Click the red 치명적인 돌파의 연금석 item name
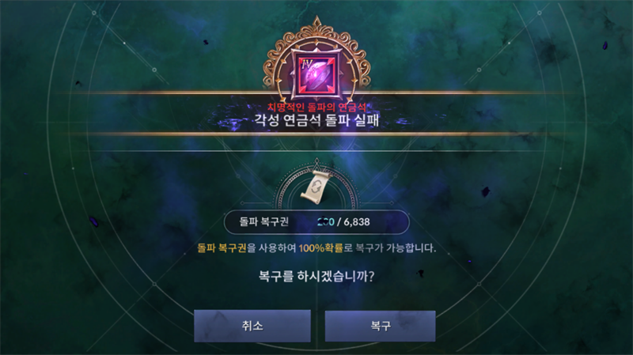Image resolution: width=633 pixels, height=355 pixels. [x=317, y=107]
